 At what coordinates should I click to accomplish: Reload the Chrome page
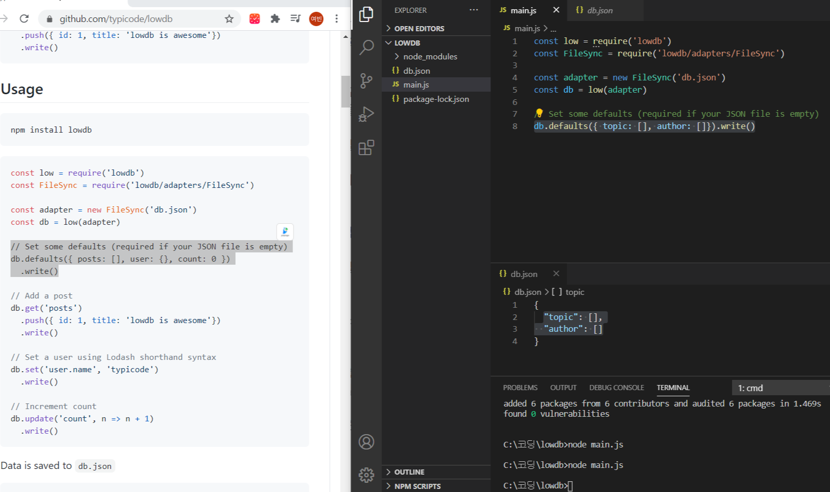pyautogui.click(x=24, y=18)
